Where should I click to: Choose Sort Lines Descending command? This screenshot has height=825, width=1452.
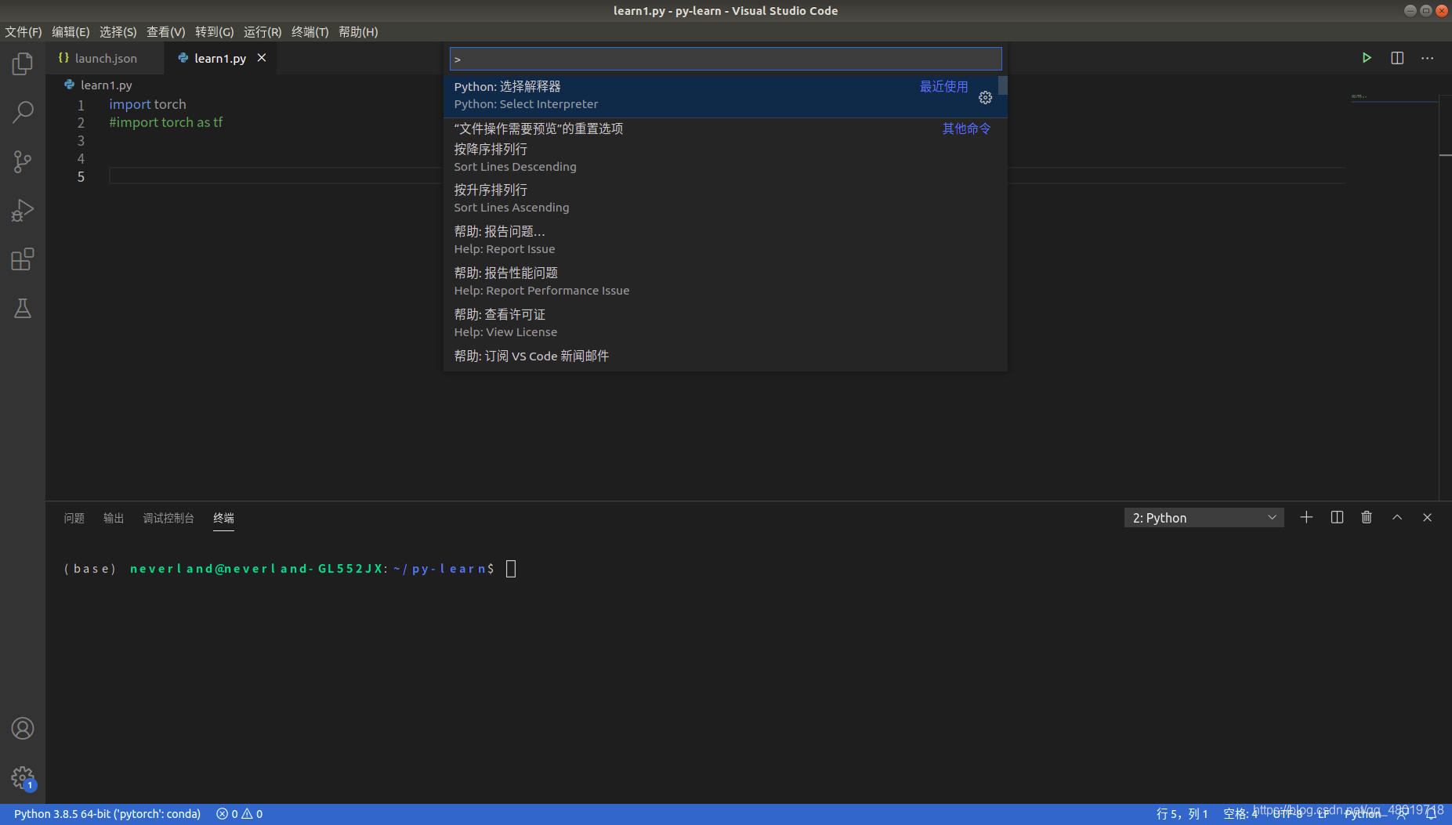click(x=725, y=157)
